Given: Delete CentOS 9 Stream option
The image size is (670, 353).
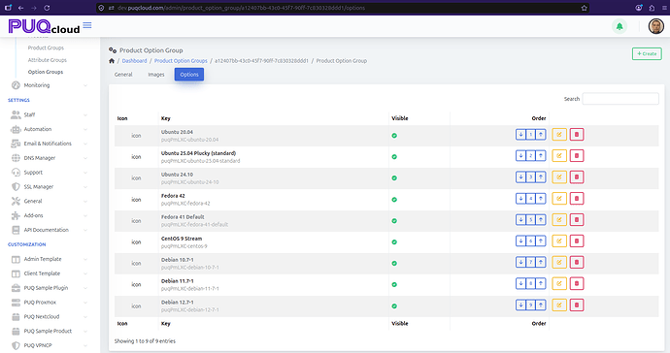Looking at the screenshot, I should [577, 241].
